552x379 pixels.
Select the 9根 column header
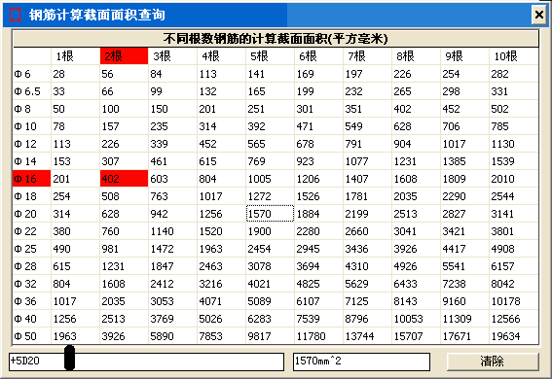(x=464, y=56)
